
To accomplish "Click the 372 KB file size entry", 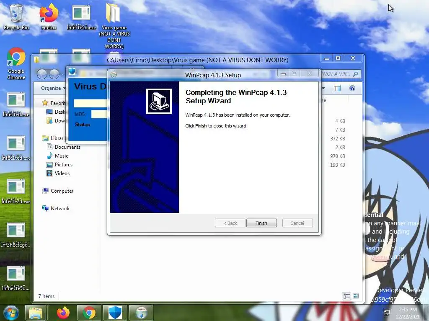I will click(338, 138).
